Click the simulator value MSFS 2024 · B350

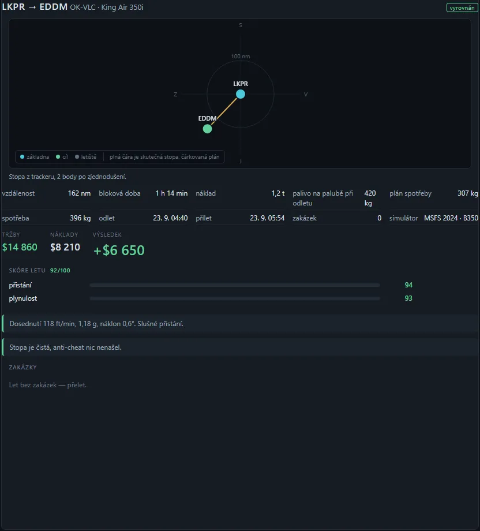451,218
